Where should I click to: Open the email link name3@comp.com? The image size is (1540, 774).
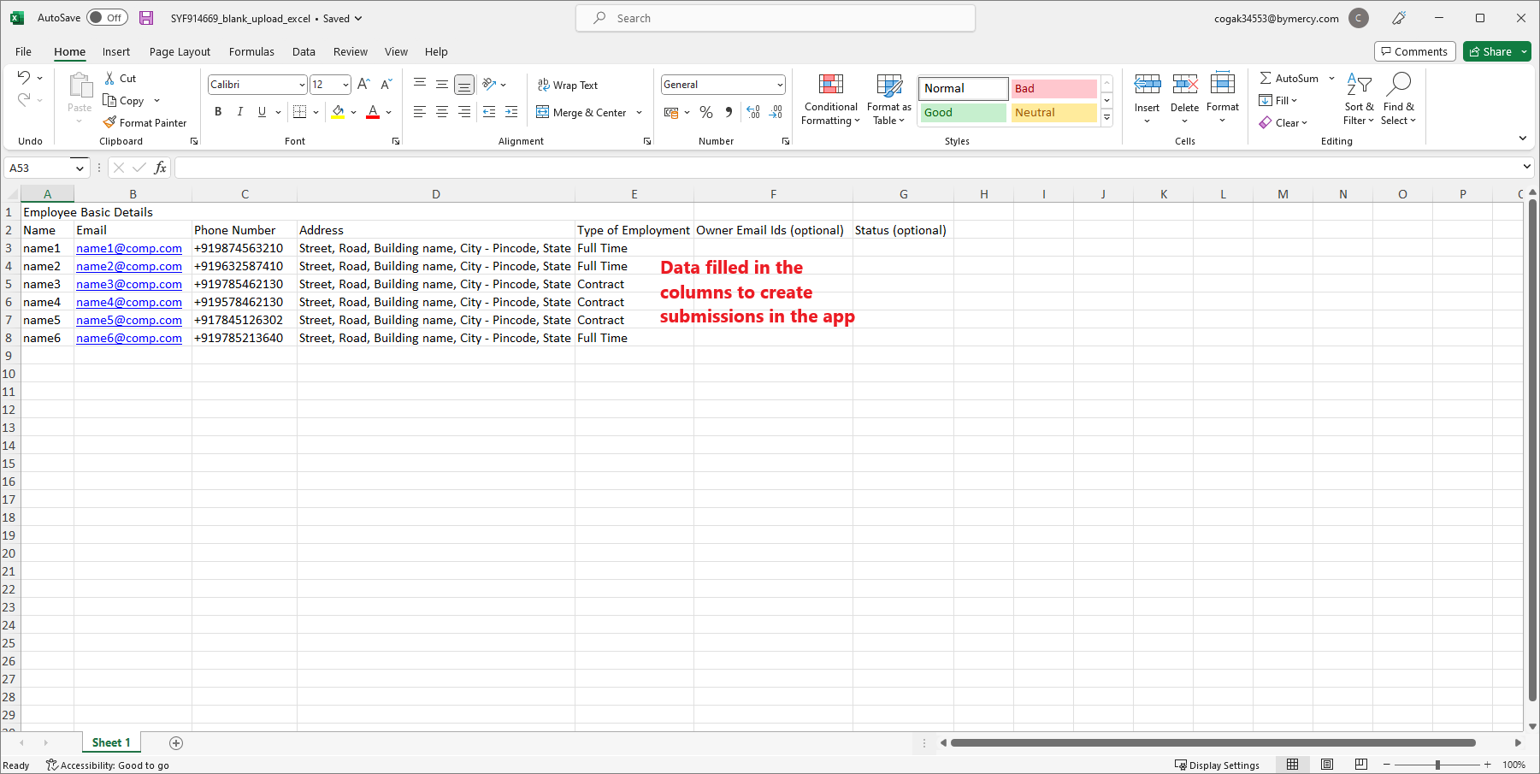pyautogui.click(x=129, y=284)
